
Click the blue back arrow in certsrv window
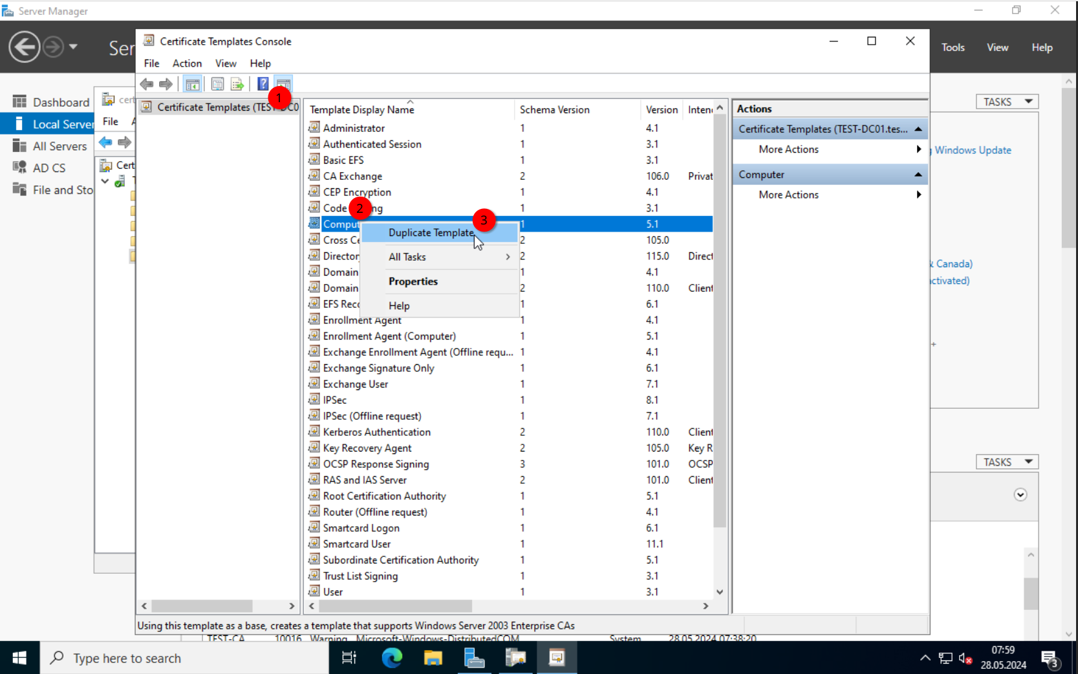tap(105, 142)
